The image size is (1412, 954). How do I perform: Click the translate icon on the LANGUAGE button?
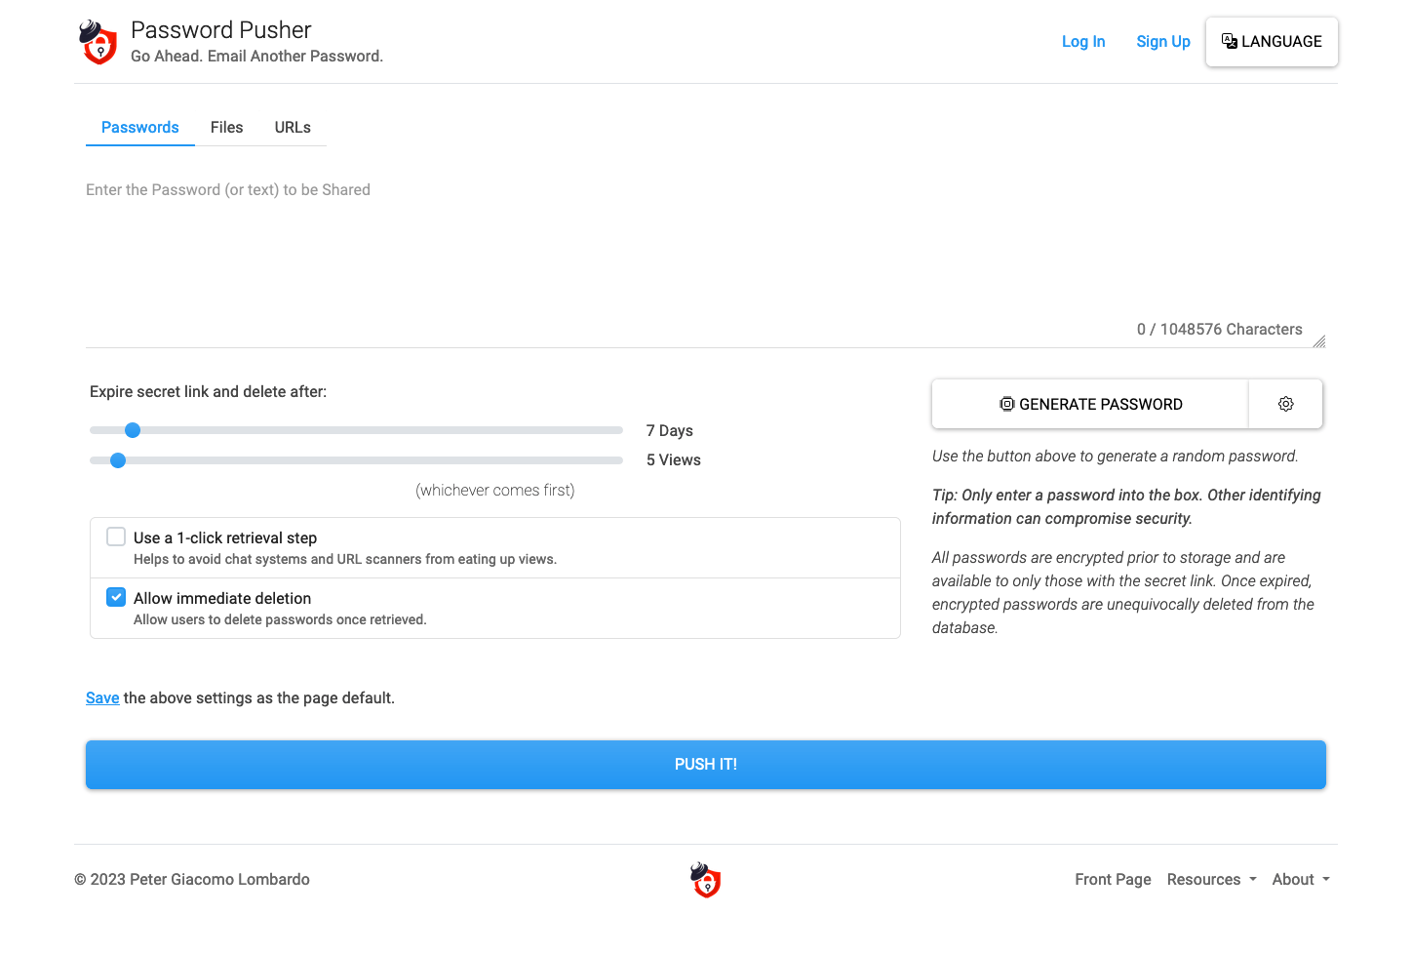[x=1230, y=41]
